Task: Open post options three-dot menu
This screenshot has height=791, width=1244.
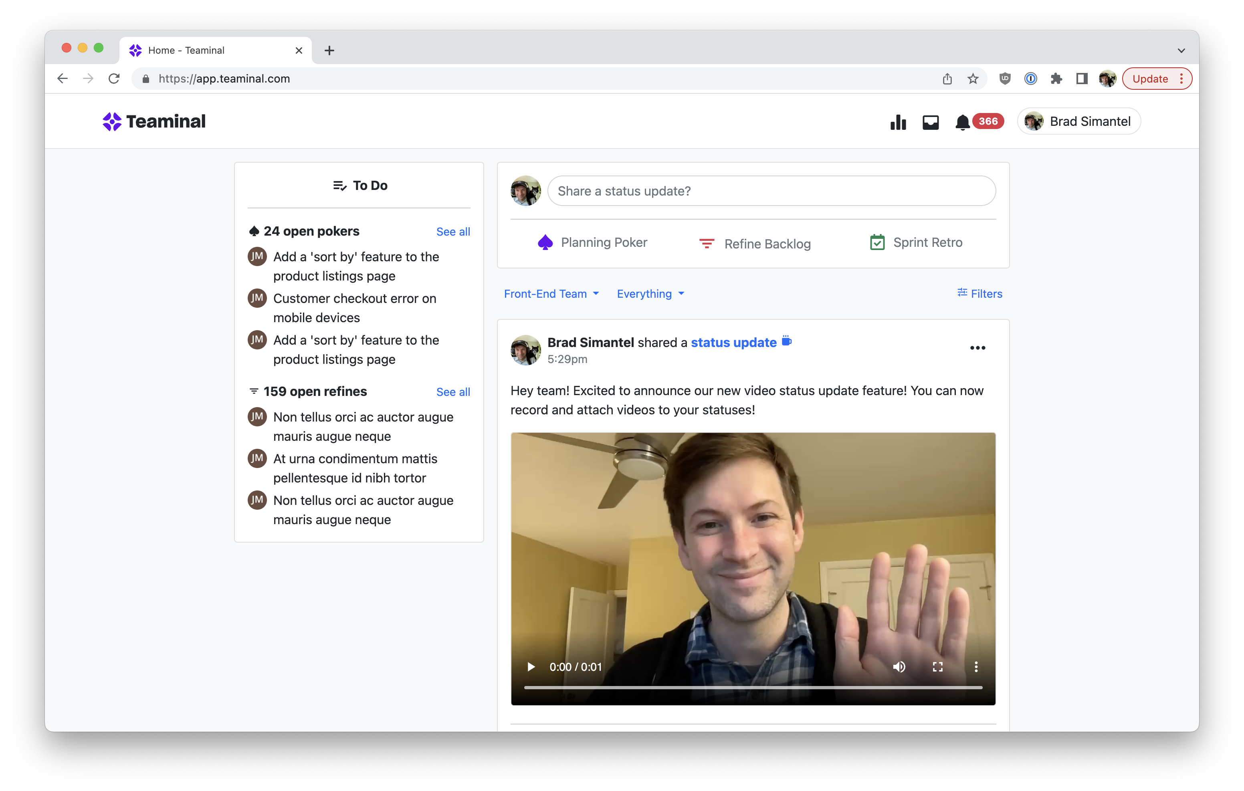Action: point(977,348)
